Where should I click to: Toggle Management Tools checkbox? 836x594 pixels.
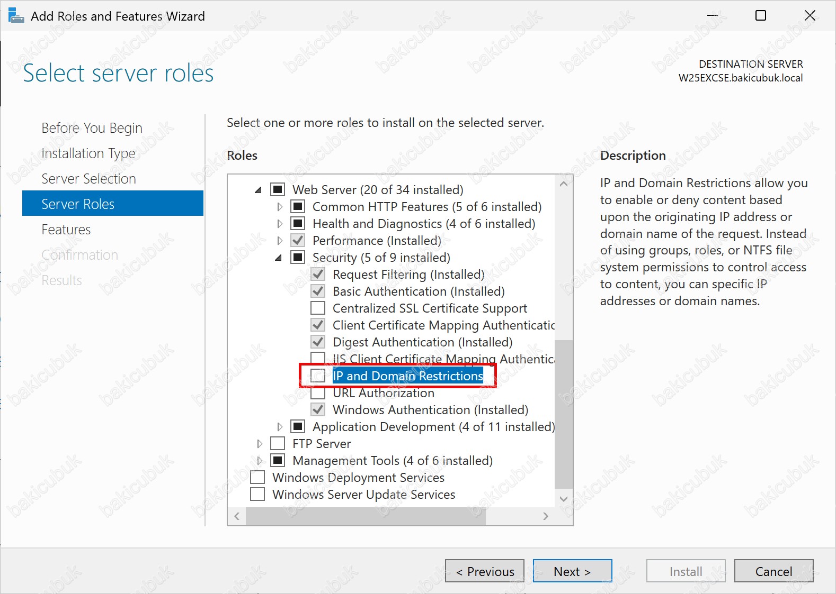(x=278, y=460)
